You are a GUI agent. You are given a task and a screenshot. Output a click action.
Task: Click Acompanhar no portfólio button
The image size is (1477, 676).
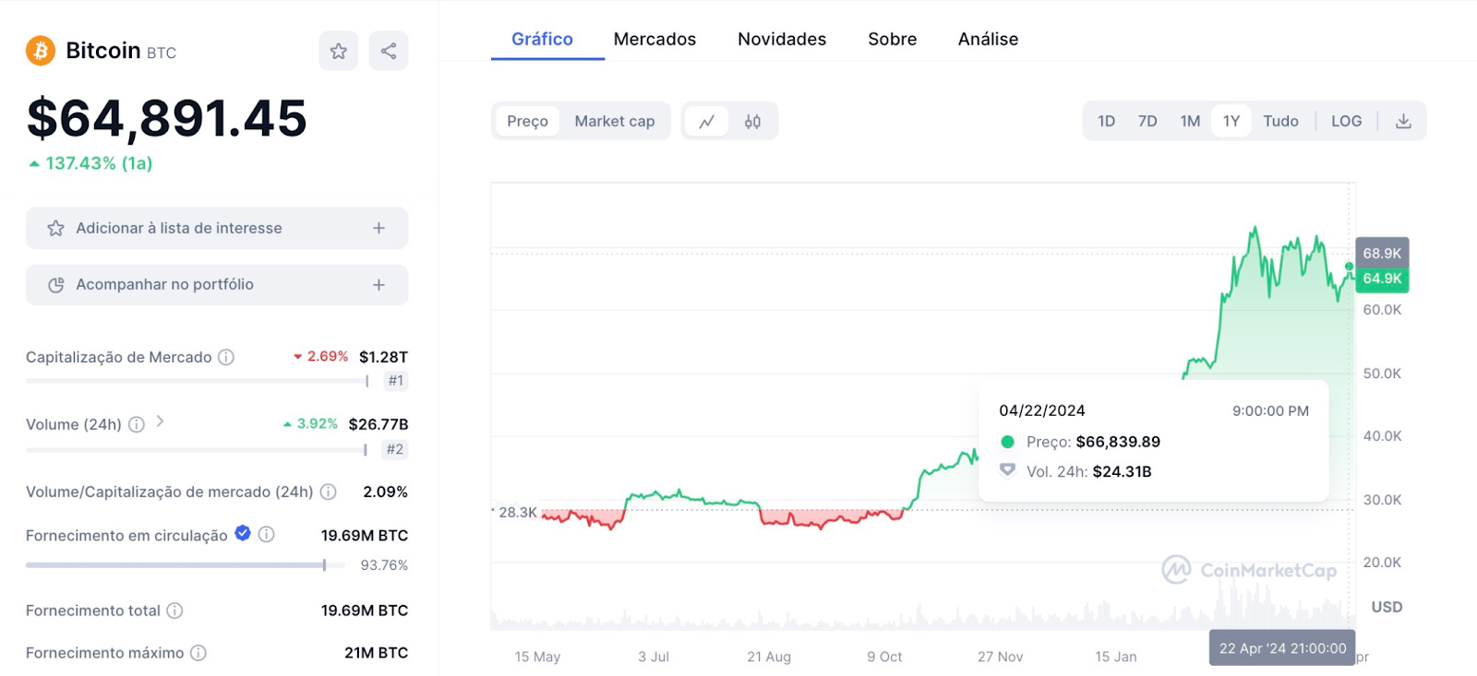tap(217, 285)
